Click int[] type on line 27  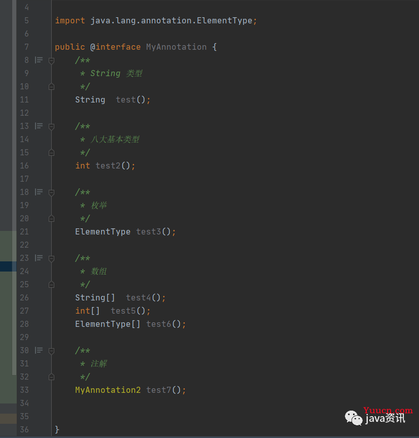click(87, 311)
